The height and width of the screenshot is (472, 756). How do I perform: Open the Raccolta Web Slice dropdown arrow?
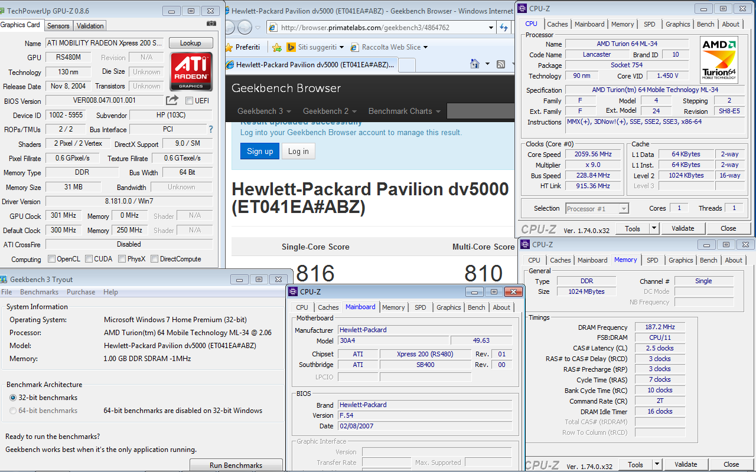coord(425,47)
